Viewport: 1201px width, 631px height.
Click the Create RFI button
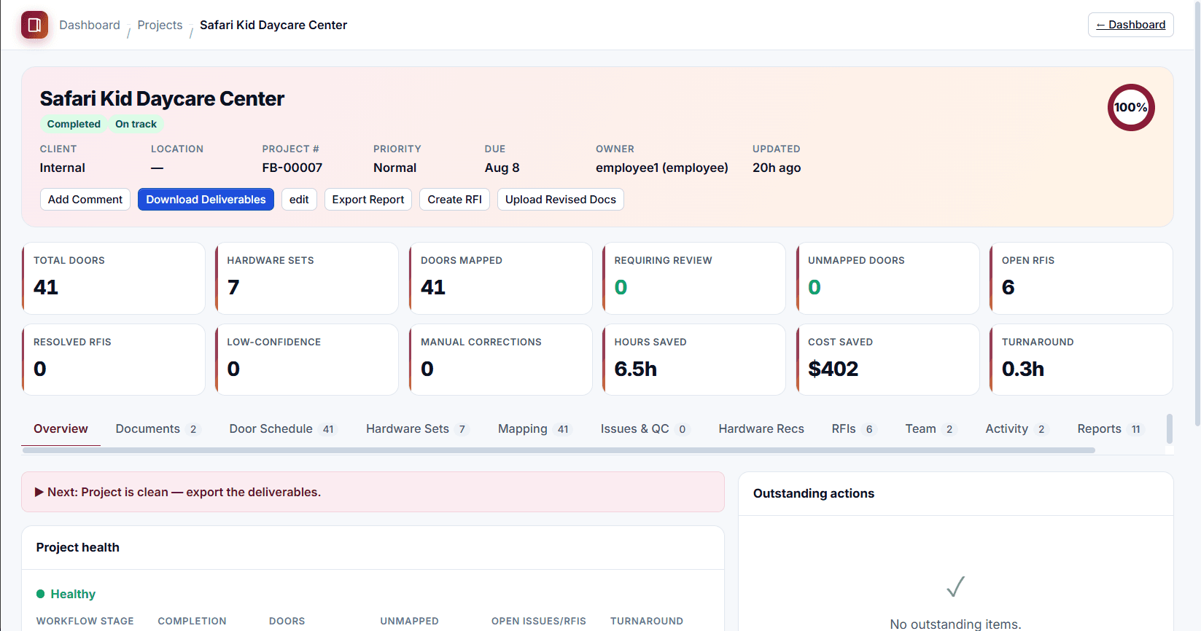pyautogui.click(x=454, y=200)
